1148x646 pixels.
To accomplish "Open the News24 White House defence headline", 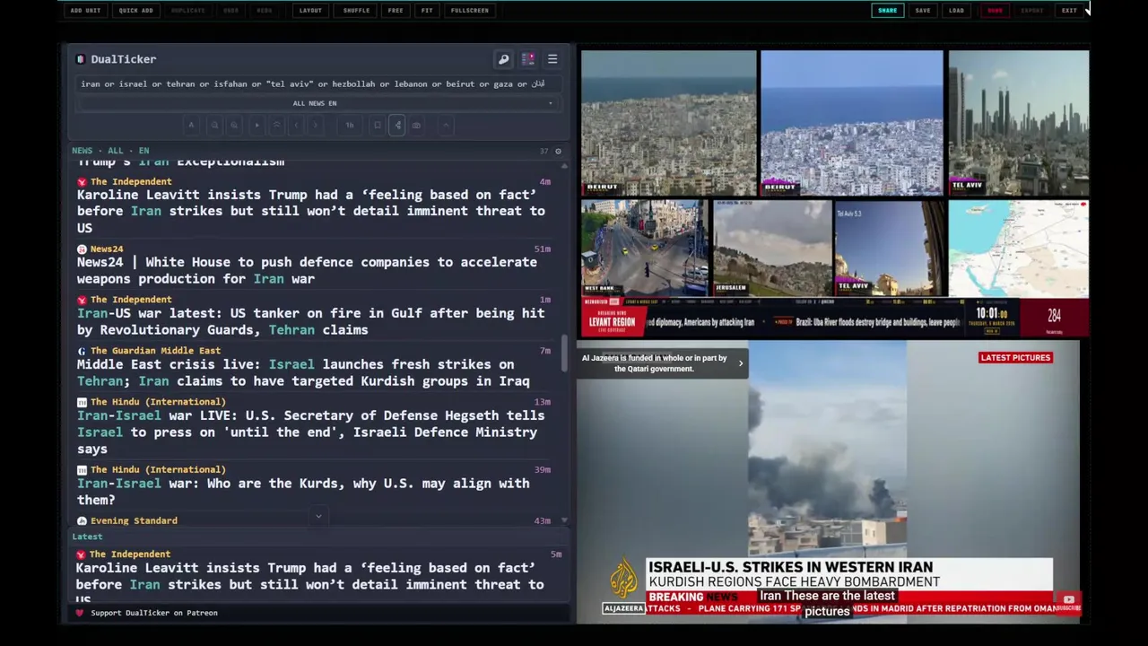I will (x=307, y=270).
